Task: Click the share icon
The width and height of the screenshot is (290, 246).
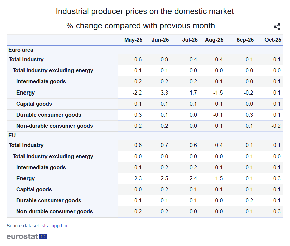Action: [277, 27]
